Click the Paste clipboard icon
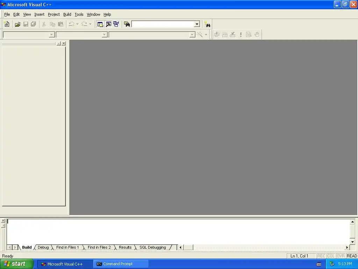Viewport: 358px width, 269px height. point(60,24)
